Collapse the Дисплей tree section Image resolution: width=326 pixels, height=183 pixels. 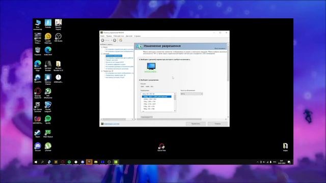click(x=102, y=54)
